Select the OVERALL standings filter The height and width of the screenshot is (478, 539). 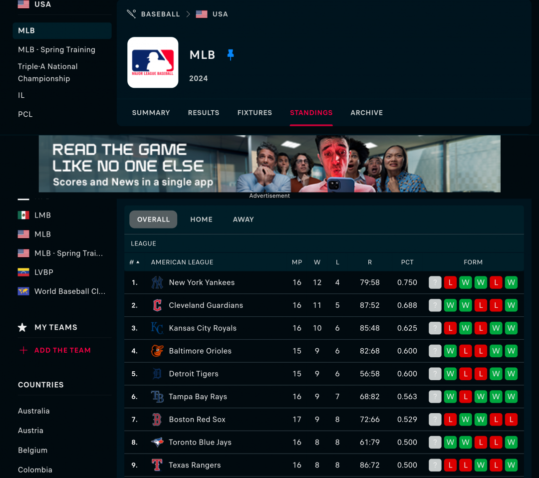[153, 219]
